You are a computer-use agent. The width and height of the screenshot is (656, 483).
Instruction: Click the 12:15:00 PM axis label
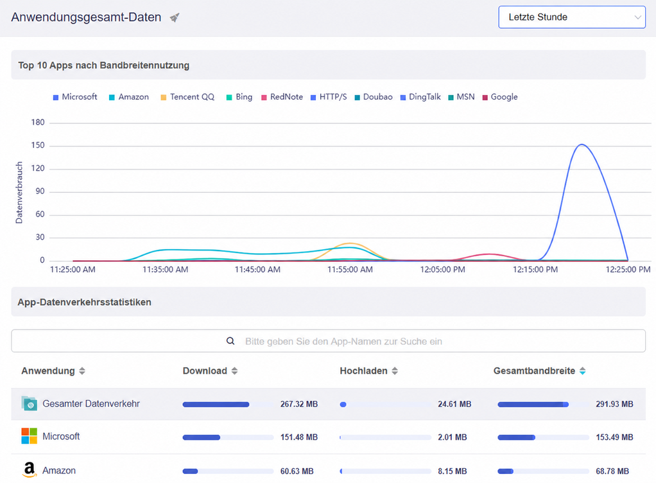[535, 270]
